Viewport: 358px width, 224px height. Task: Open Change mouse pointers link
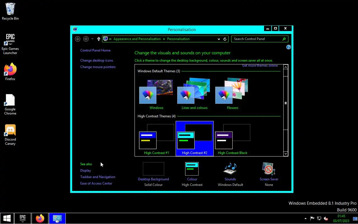tap(98, 67)
